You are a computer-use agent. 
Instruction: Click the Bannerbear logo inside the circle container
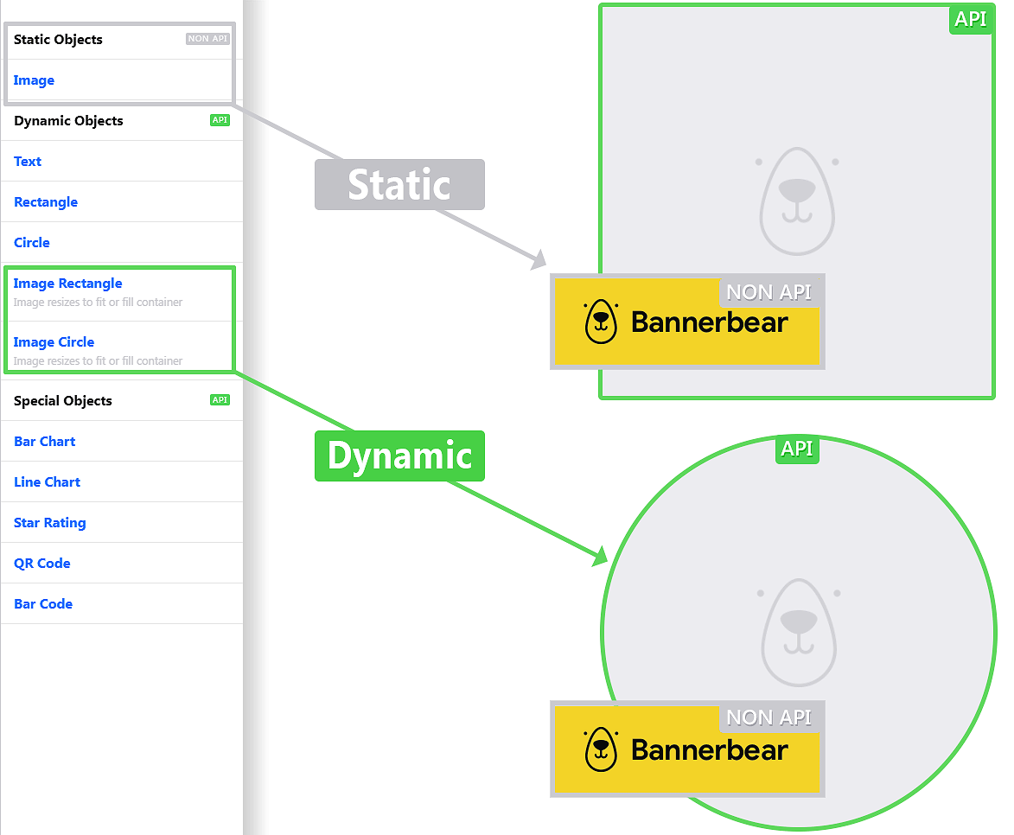pyautogui.click(x=686, y=749)
